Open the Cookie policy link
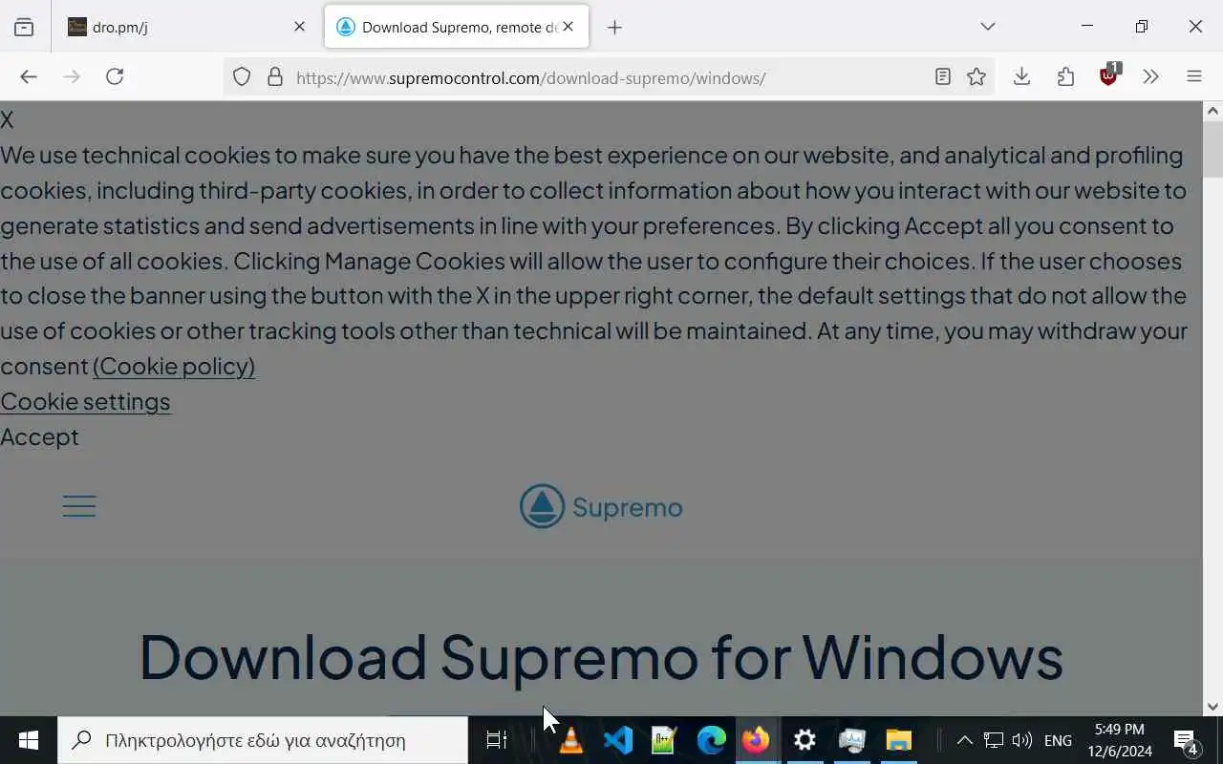The width and height of the screenshot is (1223, 764). click(174, 366)
